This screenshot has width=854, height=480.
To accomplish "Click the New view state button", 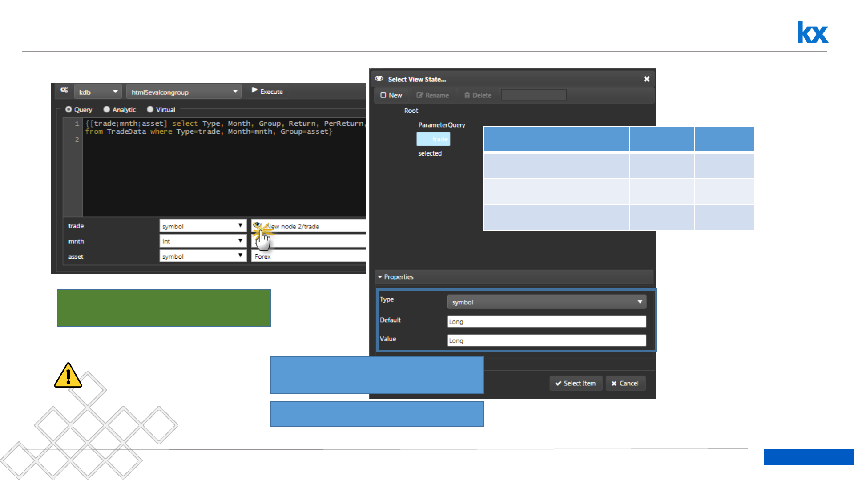I will coord(391,96).
